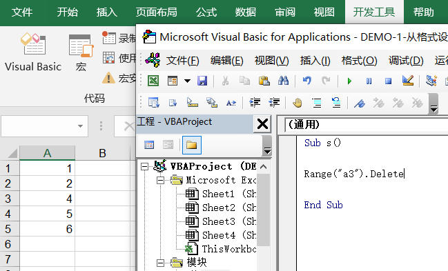Toggle breakpoint with the hand icon
448x271 pixels.
[x=298, y=103]
